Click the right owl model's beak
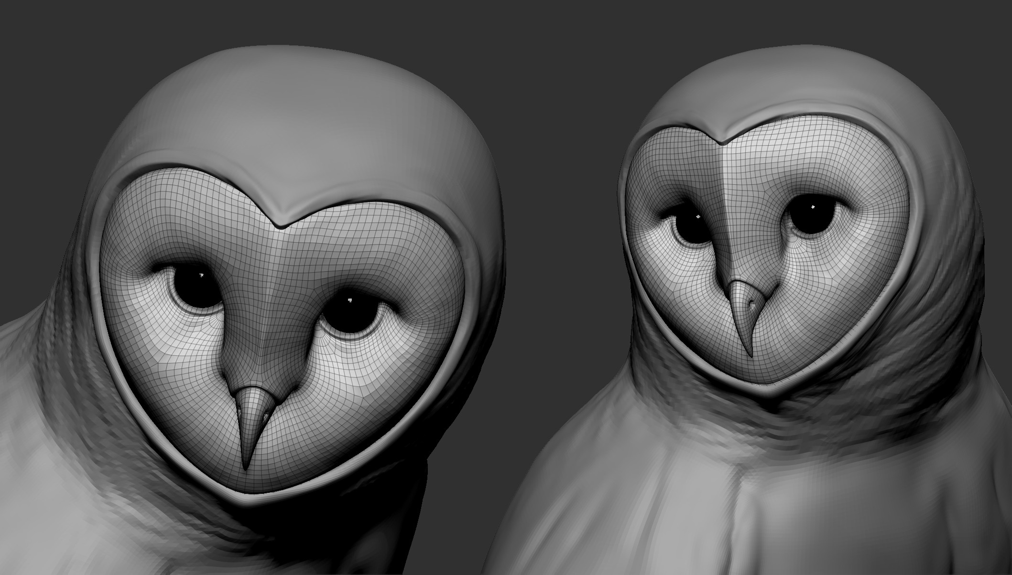The width and height of the screenshot is (1012, 575). pyautogui.click(x=746, y=317)
